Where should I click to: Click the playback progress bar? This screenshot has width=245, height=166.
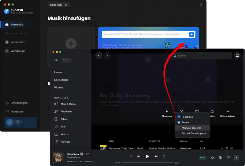[x=147, y=163]
